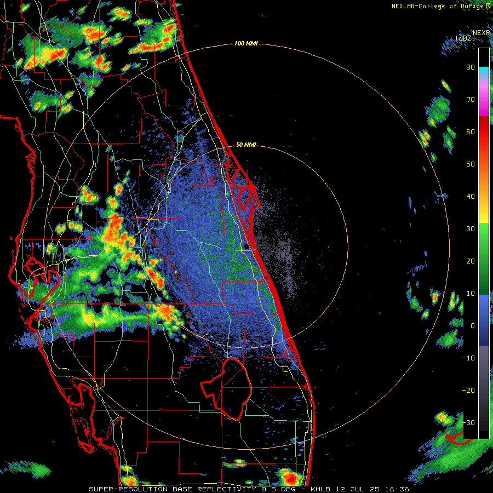
Task: Click the 50 value on the dBZ scale
Action: [x=471, y=164]
